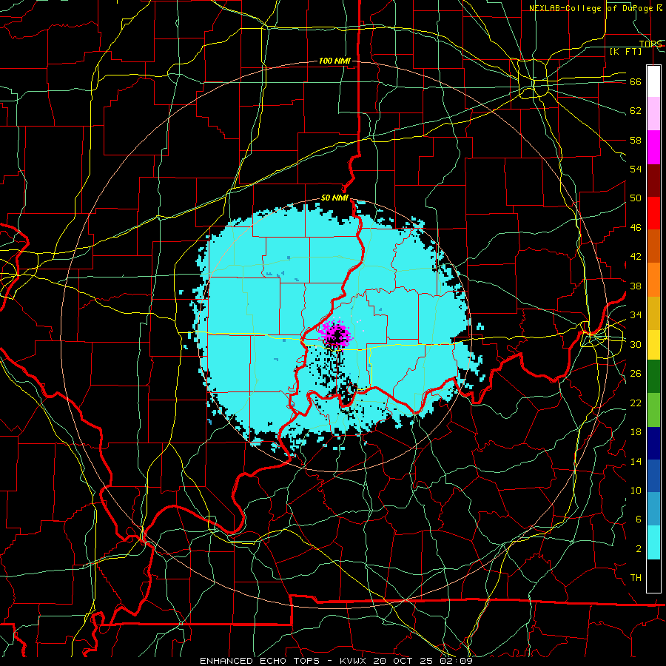The width and height of the screenshot is (666, 666).
Task: Click the 58 legend scale value
Action: (636, 140)
